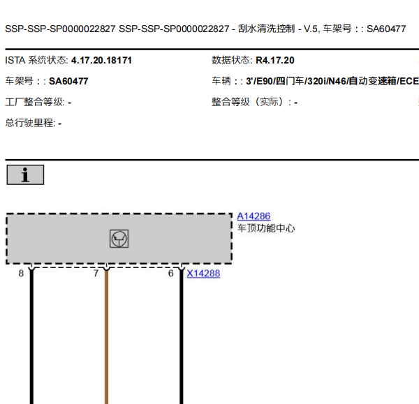The width and height of the screenshot is (419, 404).
Task: Click pin number 7 label
Action: tap(96, 274)
